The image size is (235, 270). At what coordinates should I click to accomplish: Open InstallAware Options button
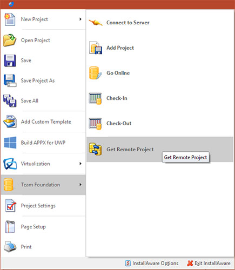(x=152, y=264)
